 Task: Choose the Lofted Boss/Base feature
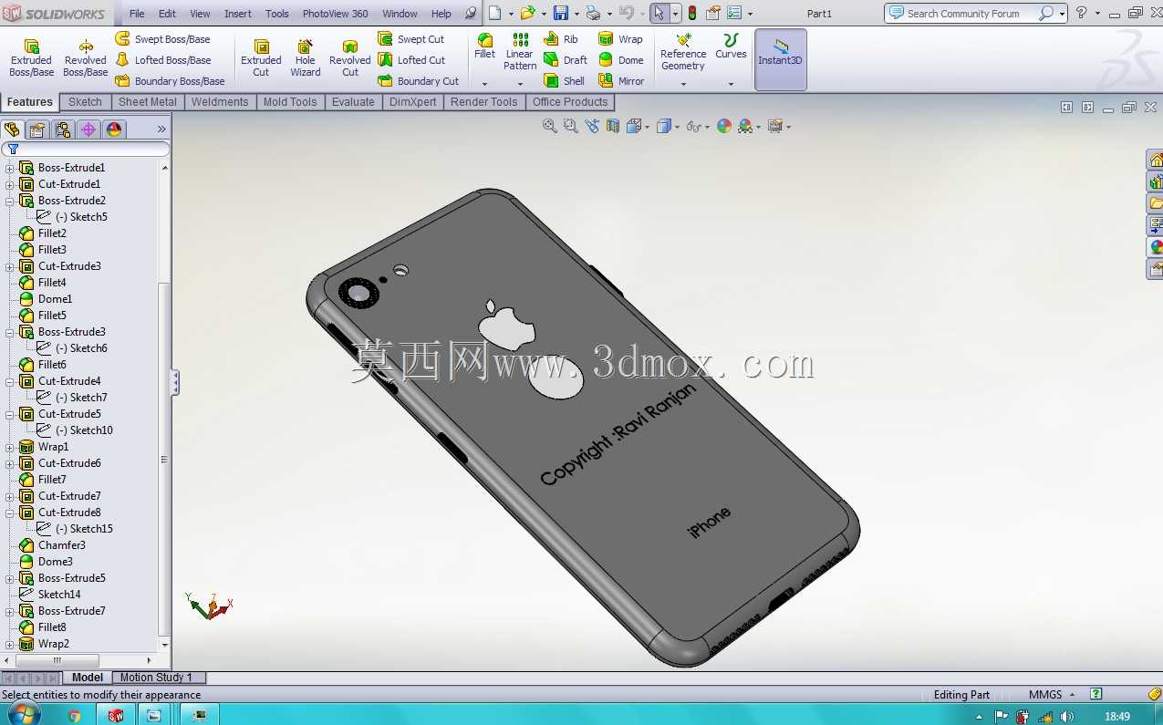point(162,60)
